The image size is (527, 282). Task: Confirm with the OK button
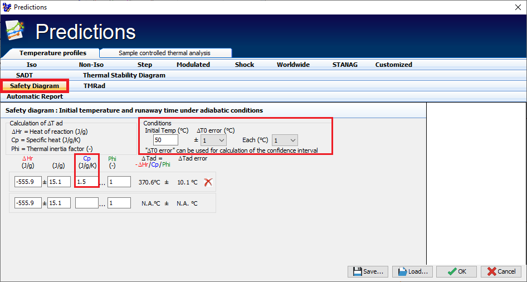[456, 271]
